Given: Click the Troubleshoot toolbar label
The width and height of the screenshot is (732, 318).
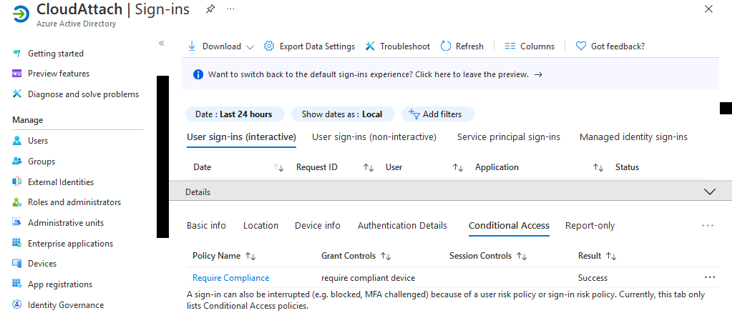Looking at the screenshot, I should 405,46.
